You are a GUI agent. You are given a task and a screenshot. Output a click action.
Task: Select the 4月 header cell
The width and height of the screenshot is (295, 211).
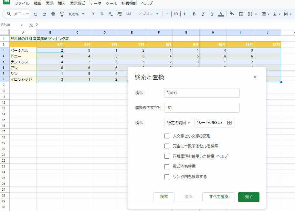pos(50,45)
